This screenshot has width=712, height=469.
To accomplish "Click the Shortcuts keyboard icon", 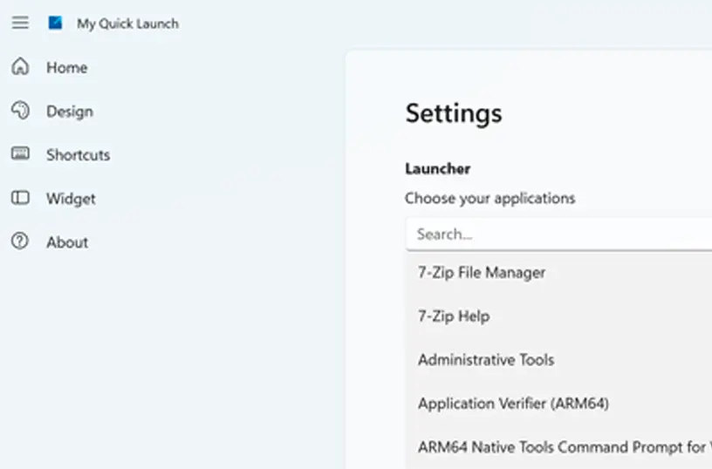I will (20, 153).
